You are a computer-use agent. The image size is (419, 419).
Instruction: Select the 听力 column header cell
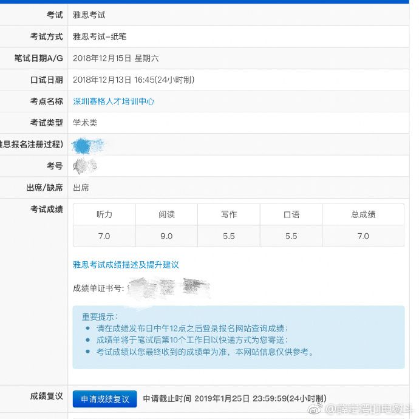tap(104, 214)
